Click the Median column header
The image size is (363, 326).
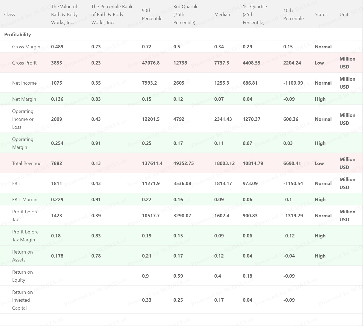[222, 15]
